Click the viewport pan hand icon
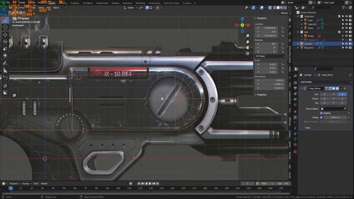 click(248, 41)
